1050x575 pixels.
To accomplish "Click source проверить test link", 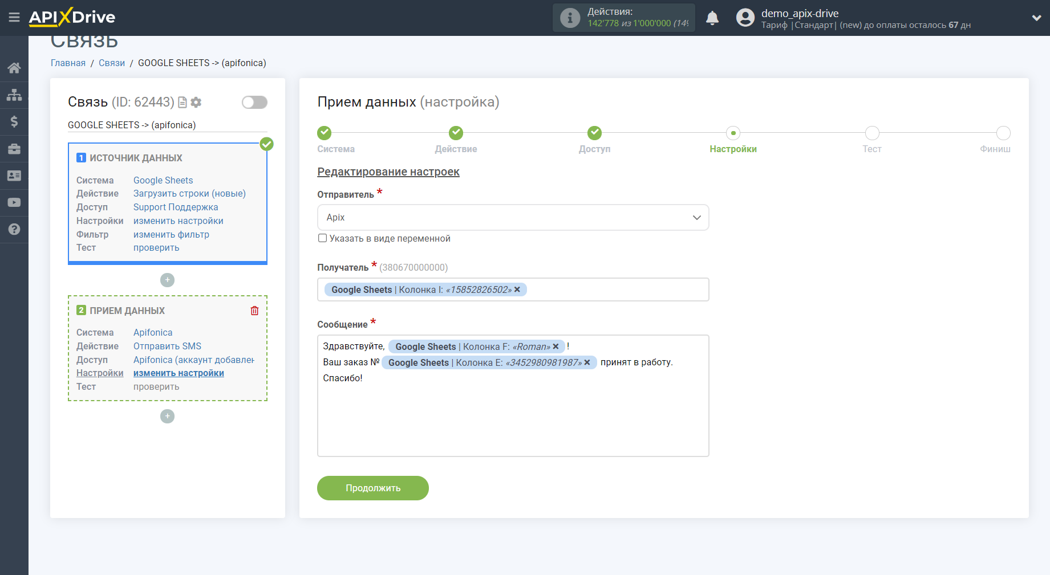I will pos(156,248).
